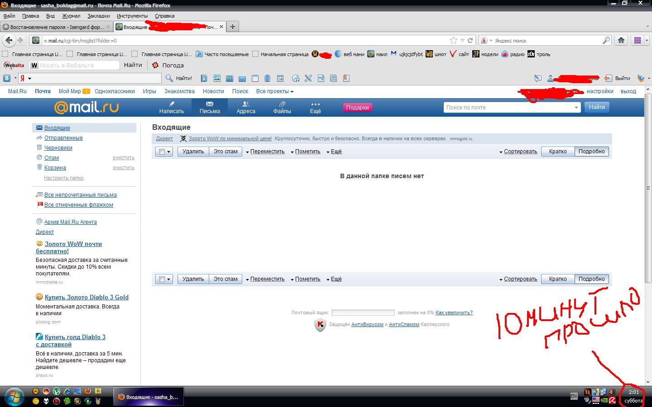
Task: Expand Все проекты menu
Action: 275,91
